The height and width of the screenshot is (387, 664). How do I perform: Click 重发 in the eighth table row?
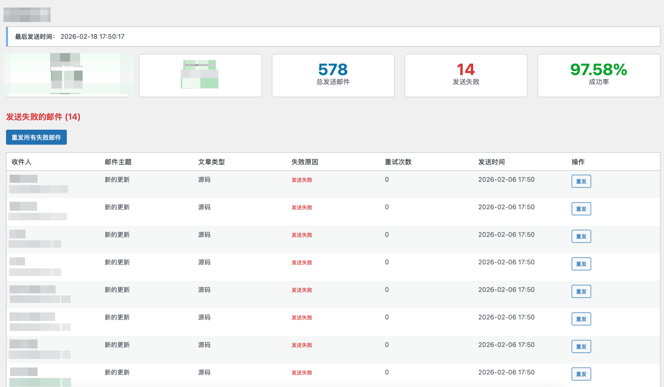click(581, 374)
